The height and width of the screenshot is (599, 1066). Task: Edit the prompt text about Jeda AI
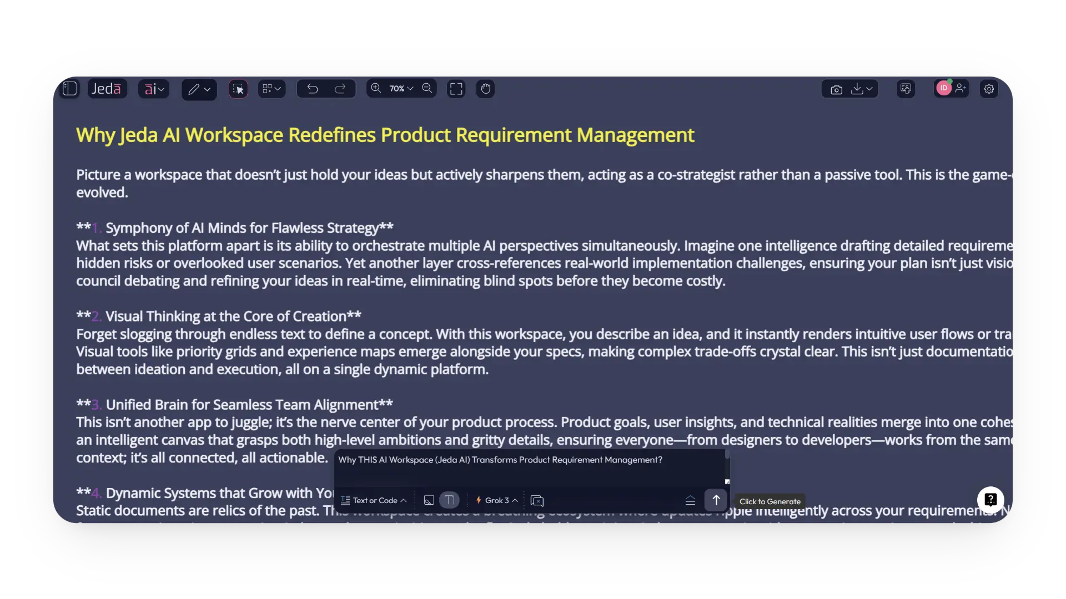500,459
